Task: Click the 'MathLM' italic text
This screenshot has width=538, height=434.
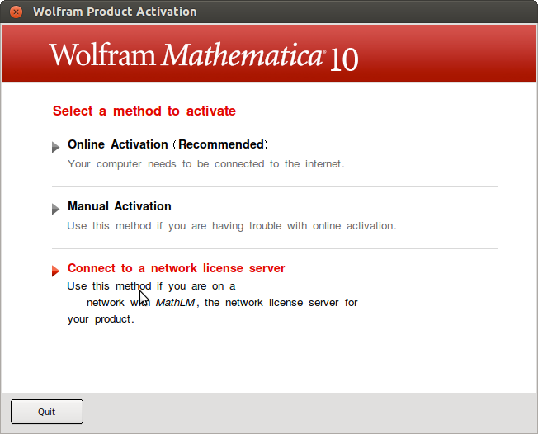Action: pos(175,303)
